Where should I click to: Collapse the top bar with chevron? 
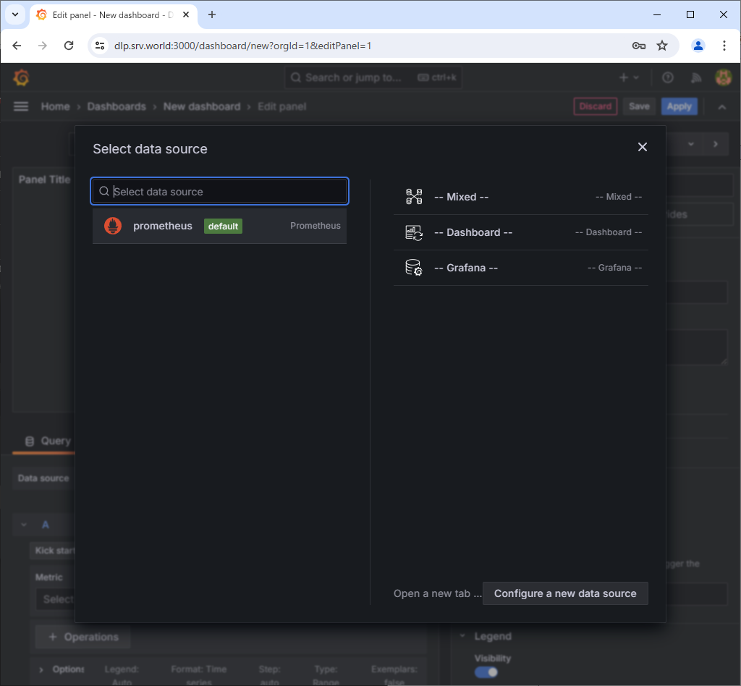coord(721,107)
